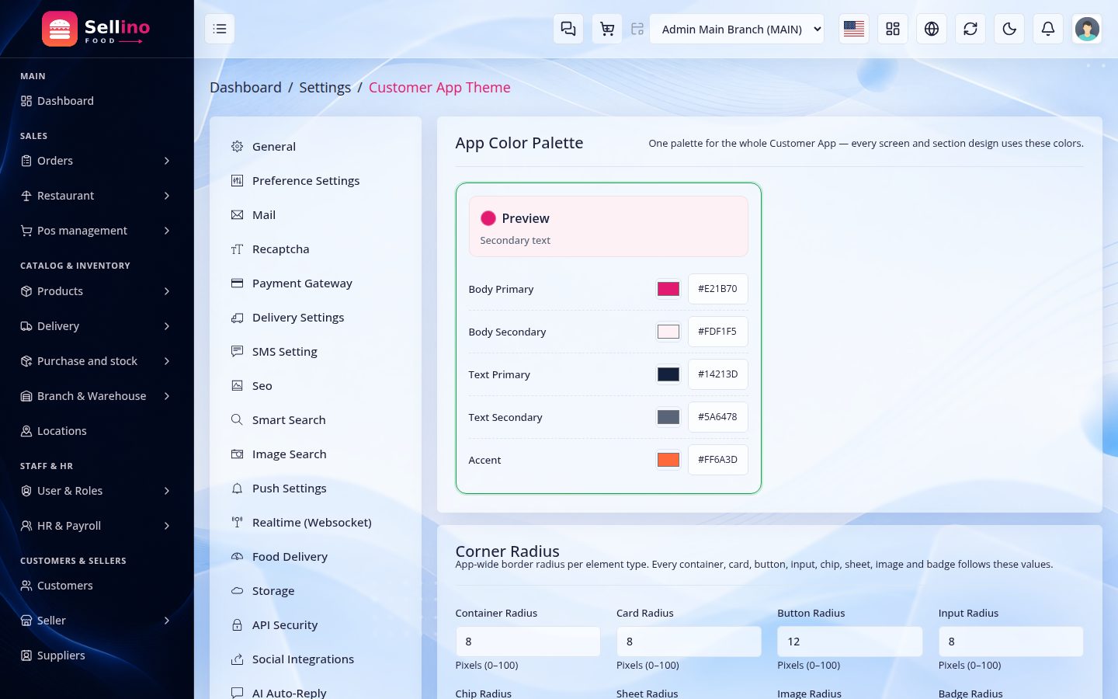Open the POS shopping cart icon

[607, 29]
